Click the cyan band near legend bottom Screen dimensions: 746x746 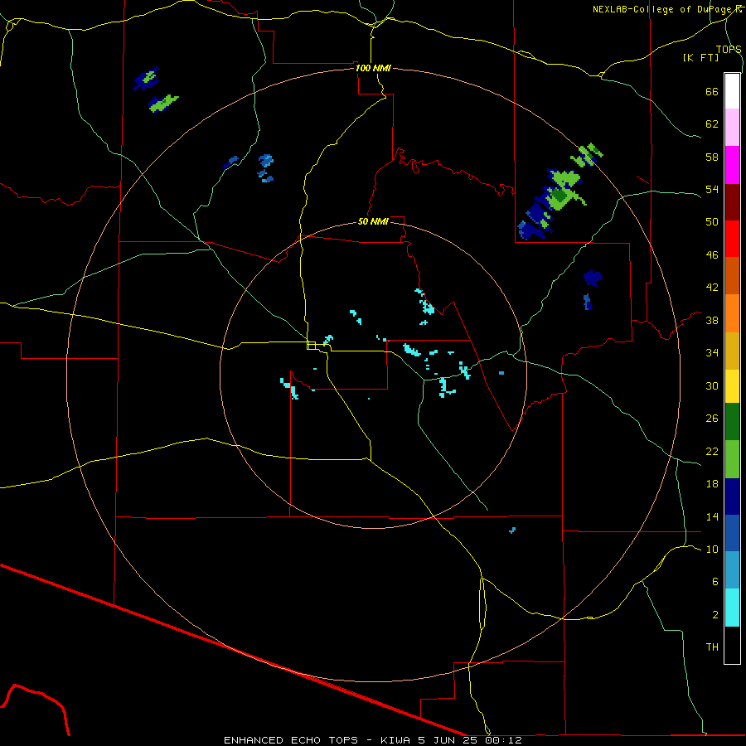click(x=732, y=608)
